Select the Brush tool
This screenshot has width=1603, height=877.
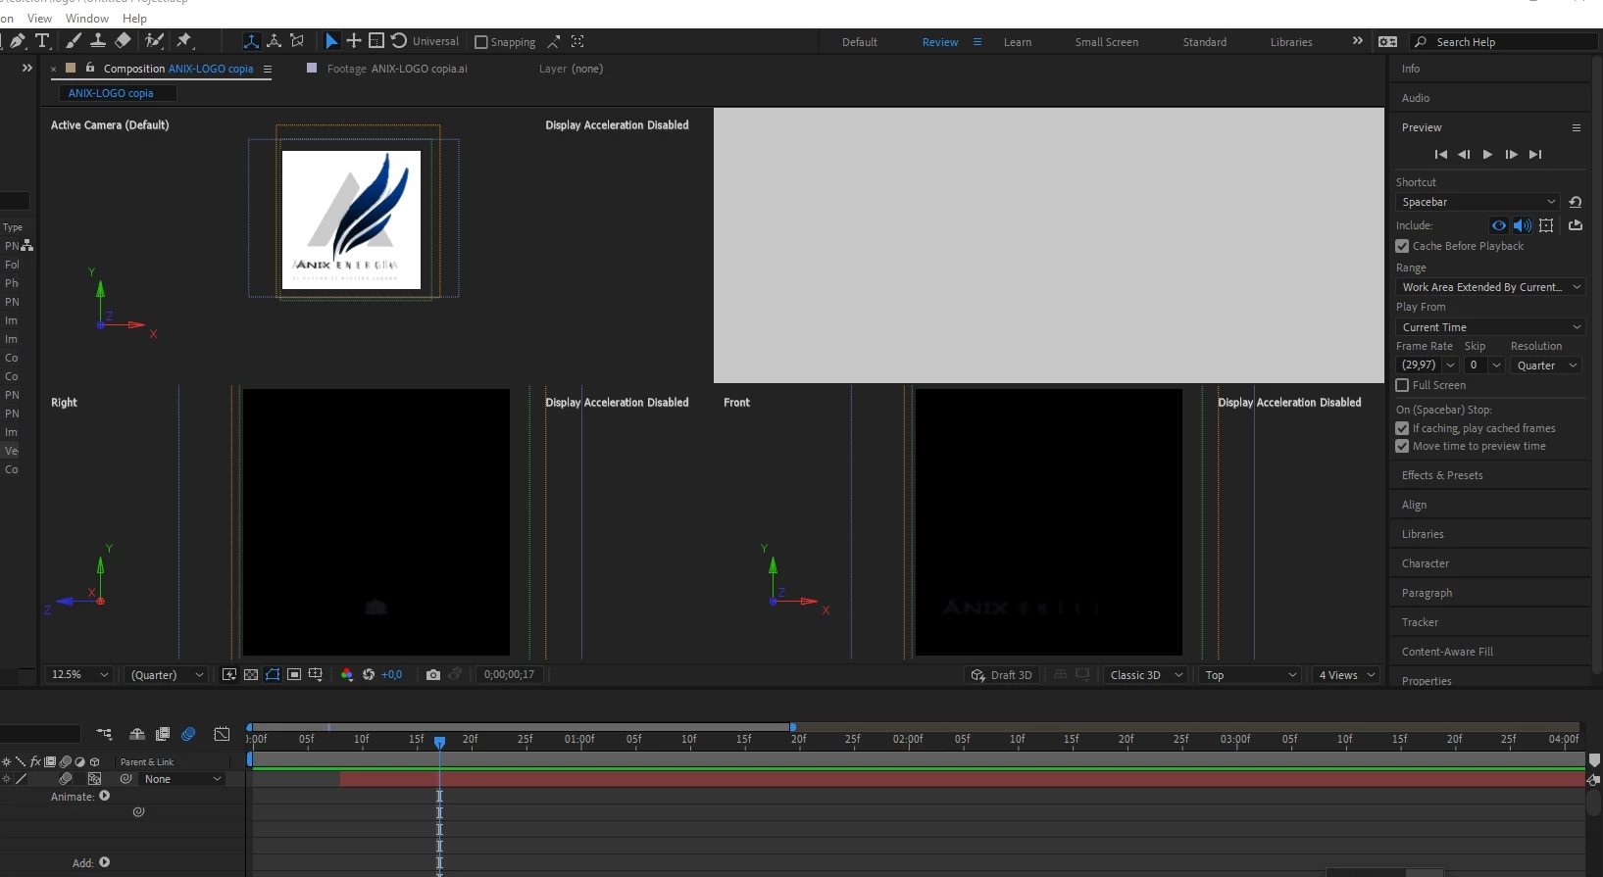[x=74, y=41]
